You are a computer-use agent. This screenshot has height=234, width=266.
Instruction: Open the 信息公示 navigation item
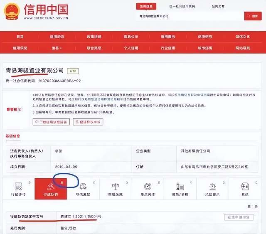point(131,37)
